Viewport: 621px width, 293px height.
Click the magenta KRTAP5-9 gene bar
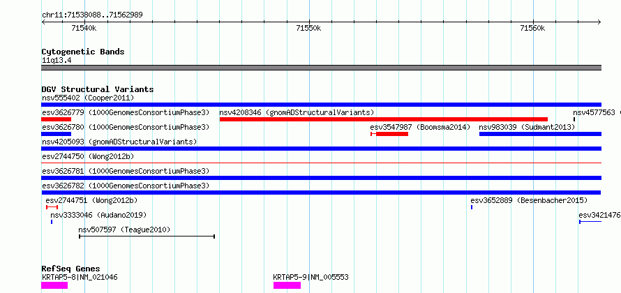coord(287,285)
